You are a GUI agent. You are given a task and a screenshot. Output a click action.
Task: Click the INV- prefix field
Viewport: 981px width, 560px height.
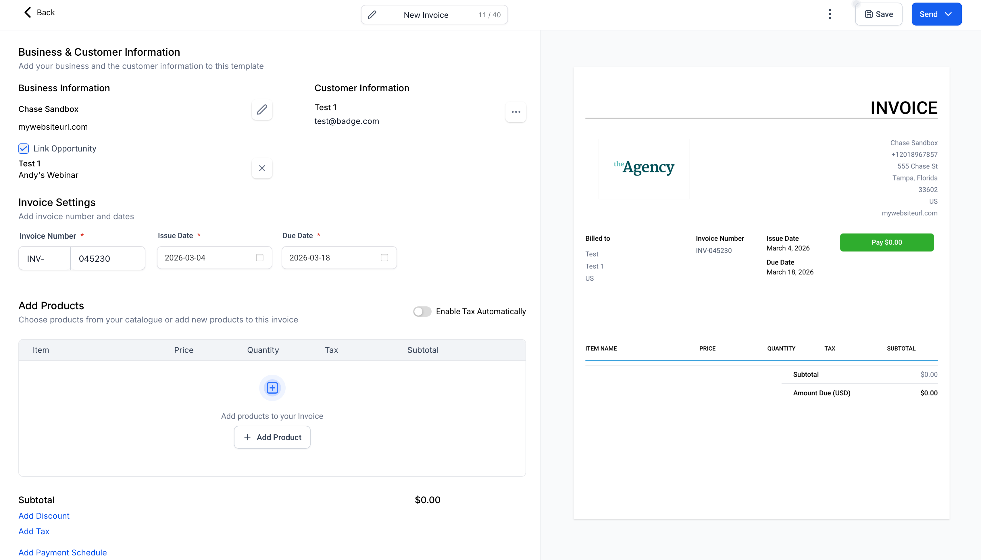pyautogui.click(x=44, y=258)
